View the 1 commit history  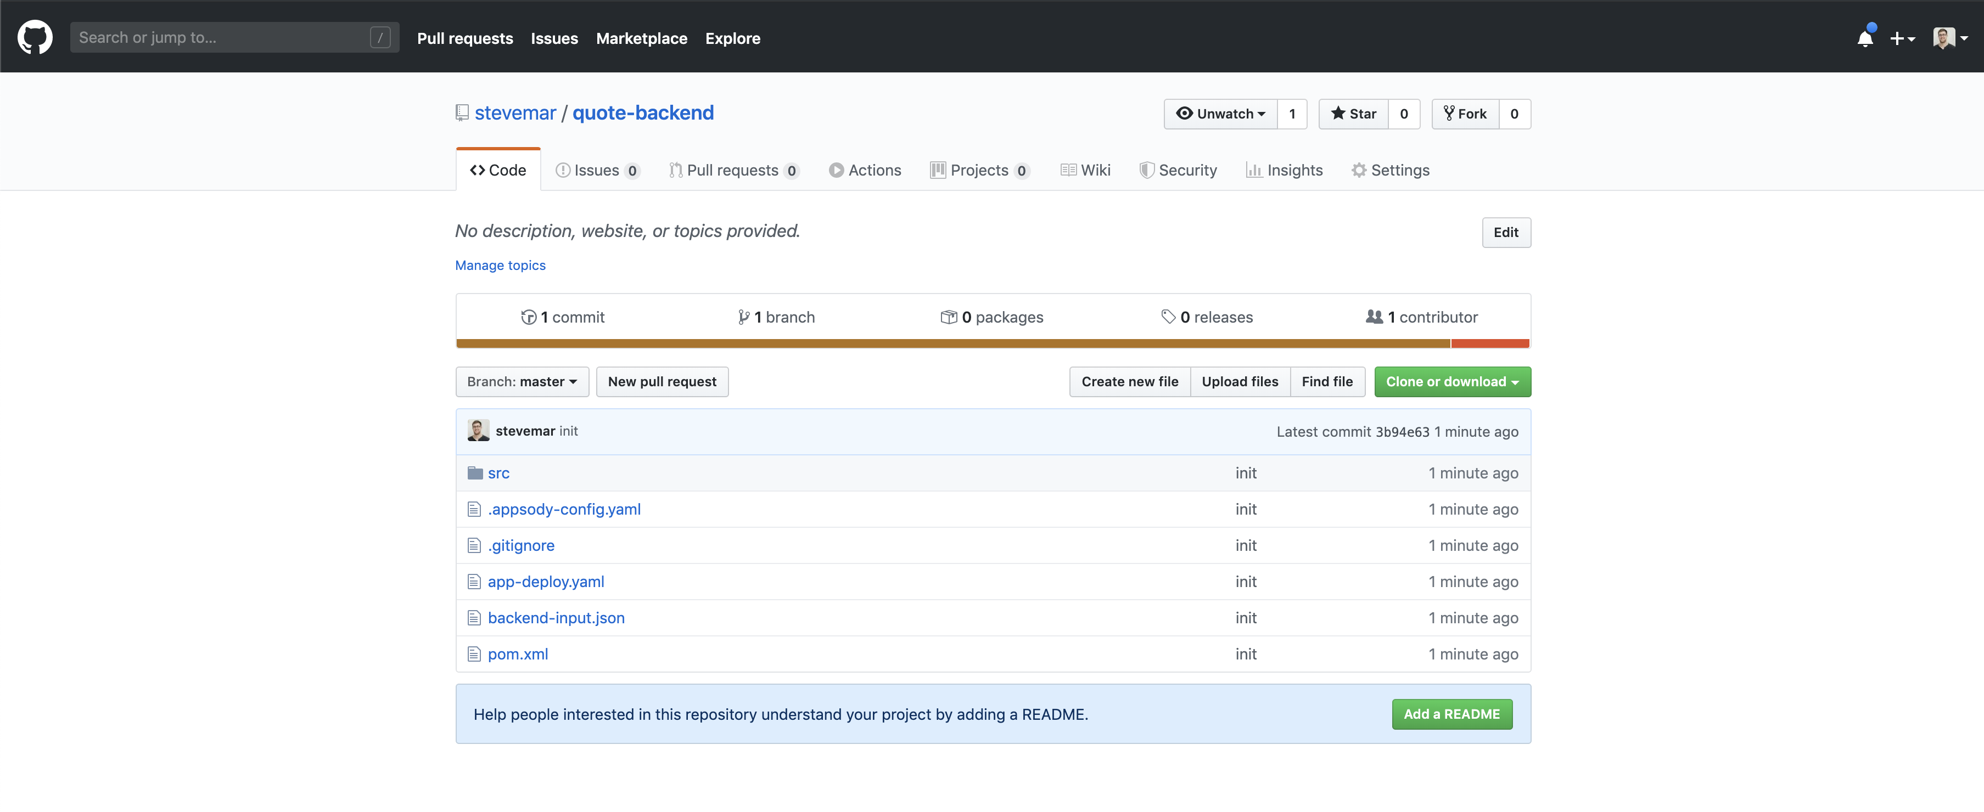tap(562, 317)
